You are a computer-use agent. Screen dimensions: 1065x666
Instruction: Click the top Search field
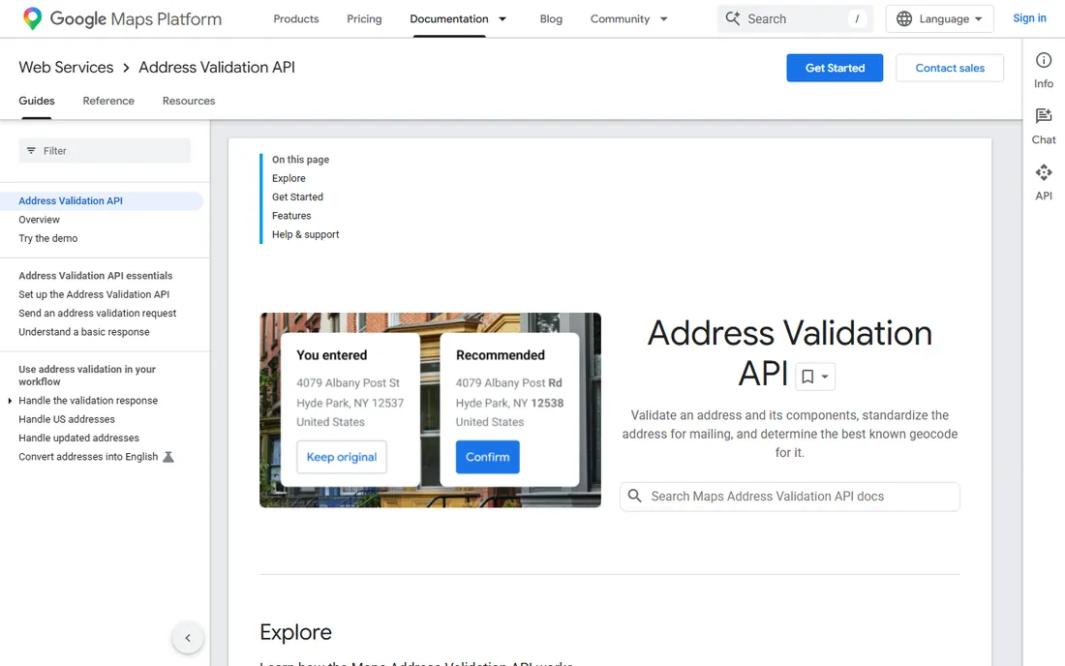pos(795,19)
